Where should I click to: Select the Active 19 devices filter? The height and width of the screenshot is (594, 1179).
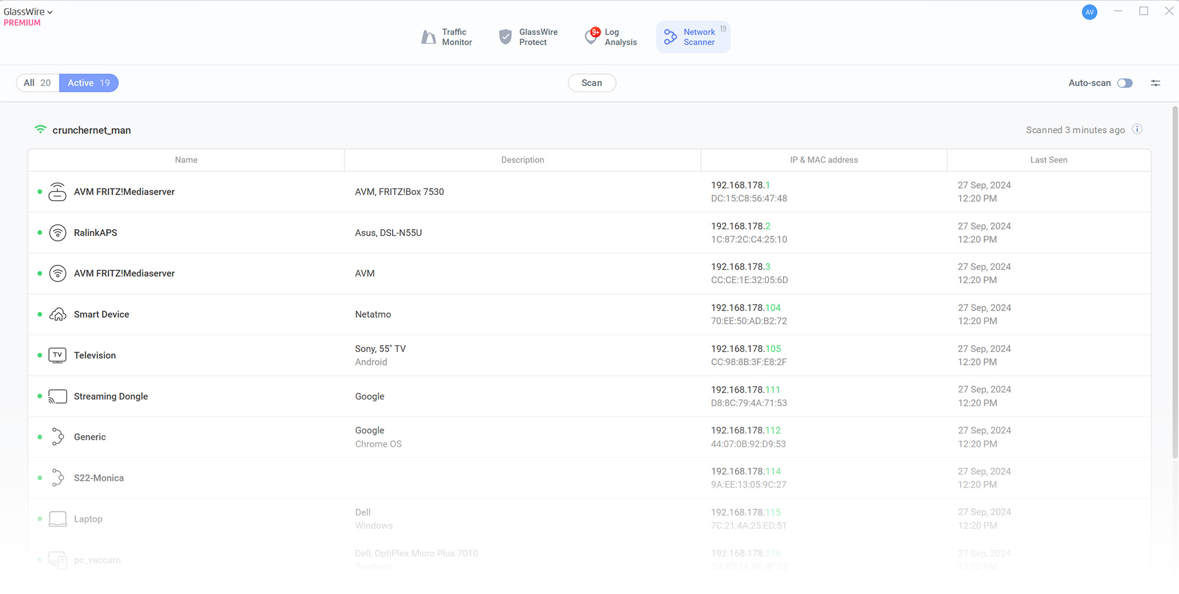tap(89, 83)
